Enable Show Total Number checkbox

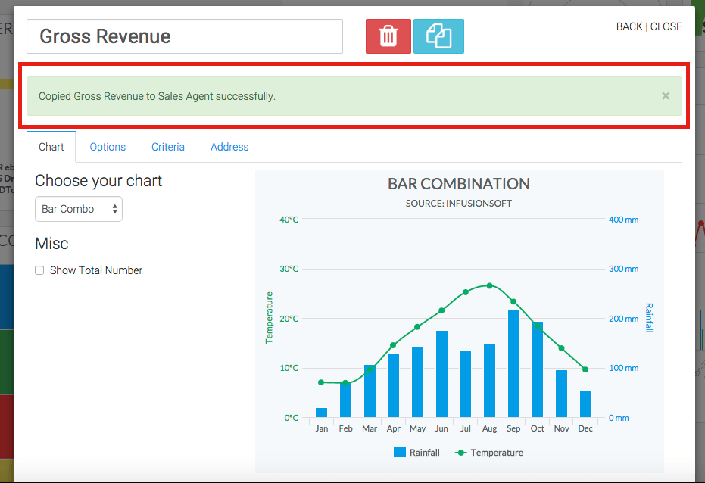39,270
